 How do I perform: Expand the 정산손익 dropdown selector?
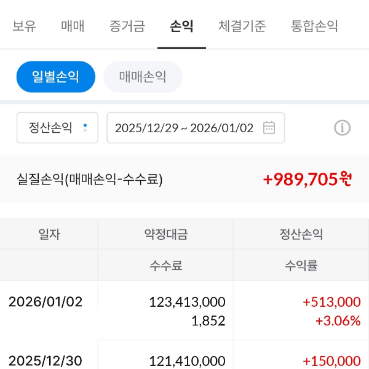click(57, 128)
